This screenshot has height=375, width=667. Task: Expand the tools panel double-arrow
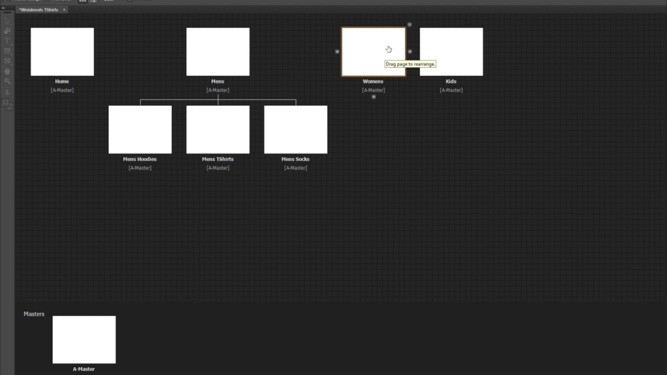(x=3, y=8)
